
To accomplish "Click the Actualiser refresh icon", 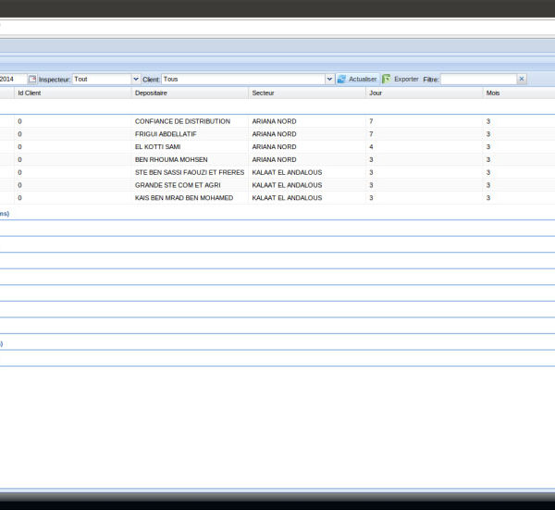I will point(341,80).
